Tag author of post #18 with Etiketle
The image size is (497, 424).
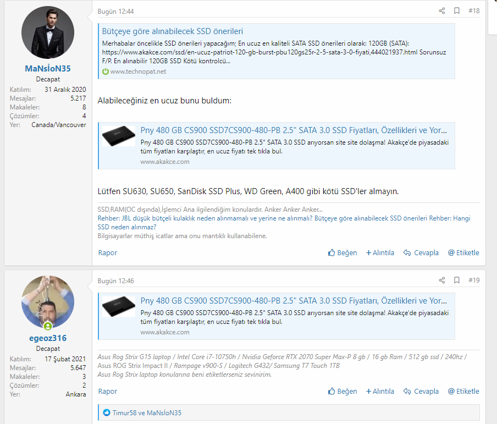point(463,253)
